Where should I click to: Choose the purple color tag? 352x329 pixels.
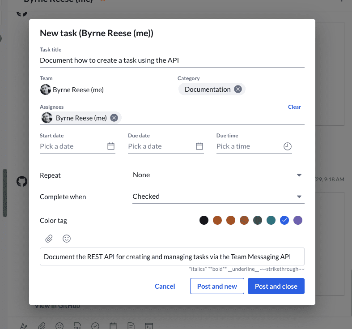click(298, 220)
